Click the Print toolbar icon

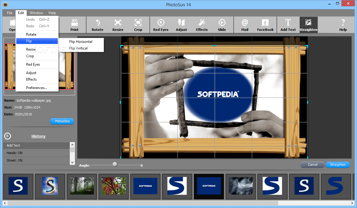pyautogui.click(x=74, y=25)
